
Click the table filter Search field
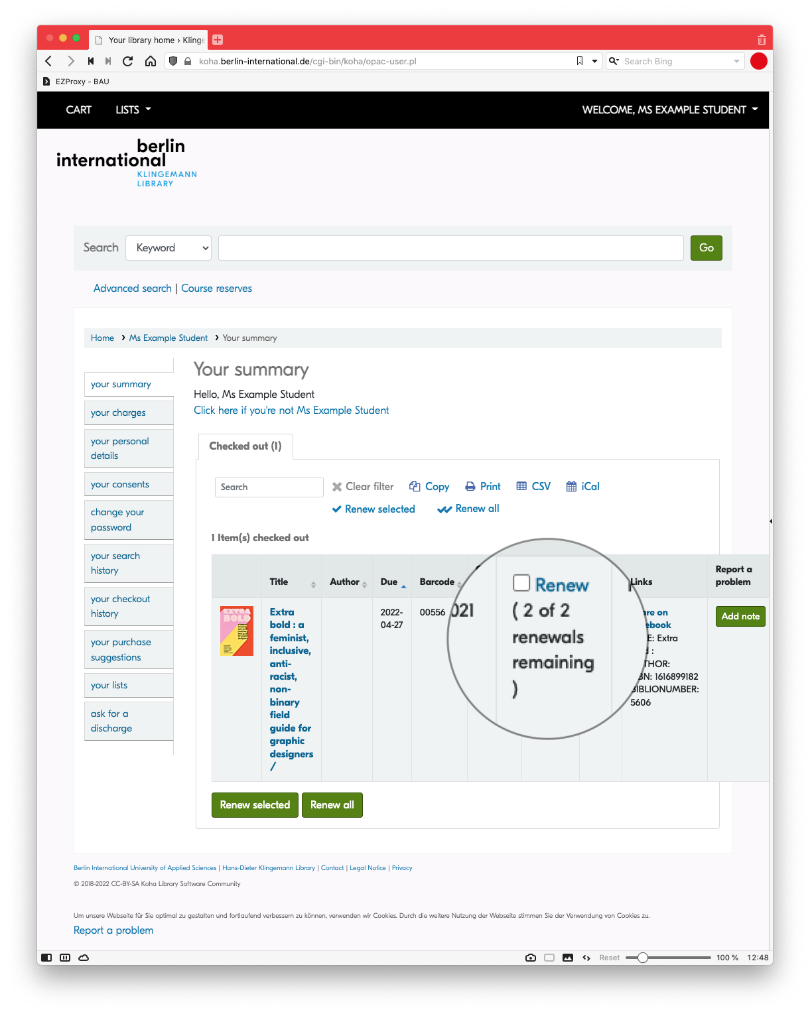pyautogui.click(x=269, y=487)
